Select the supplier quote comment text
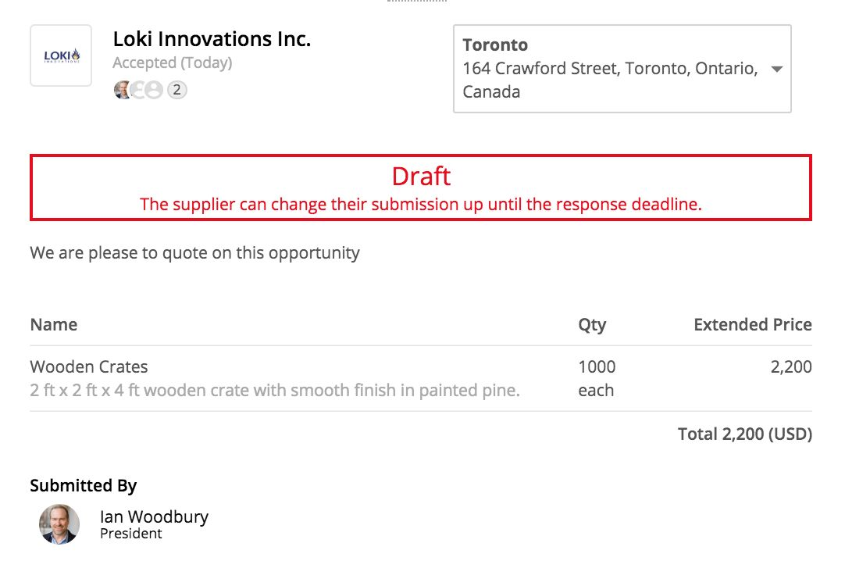Image resolution: width=845 pixels, height=561 pixels. (x=194, y=252)
